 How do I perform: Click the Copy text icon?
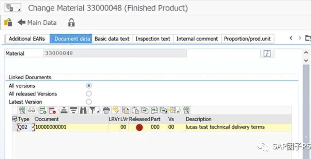point(125,110)
